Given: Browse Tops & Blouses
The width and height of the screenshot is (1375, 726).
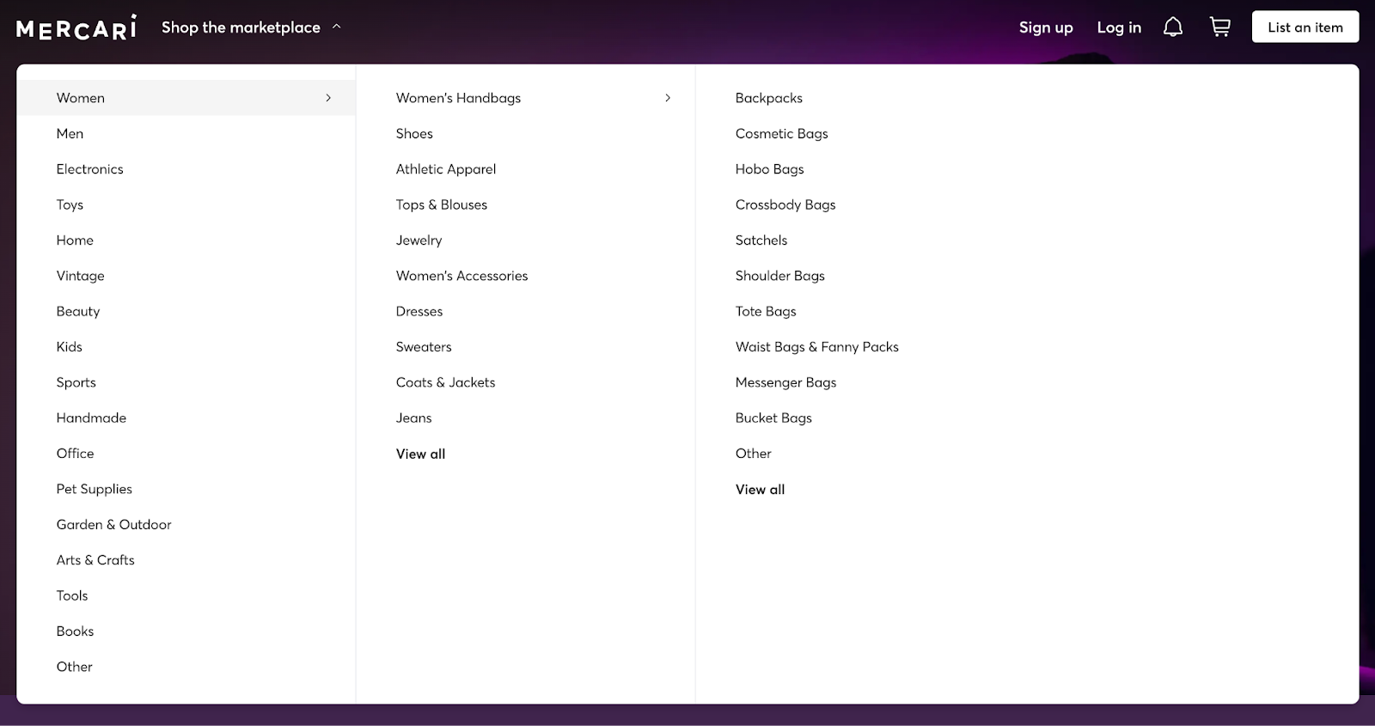Looking at the screenshot, I should (442, 204).
